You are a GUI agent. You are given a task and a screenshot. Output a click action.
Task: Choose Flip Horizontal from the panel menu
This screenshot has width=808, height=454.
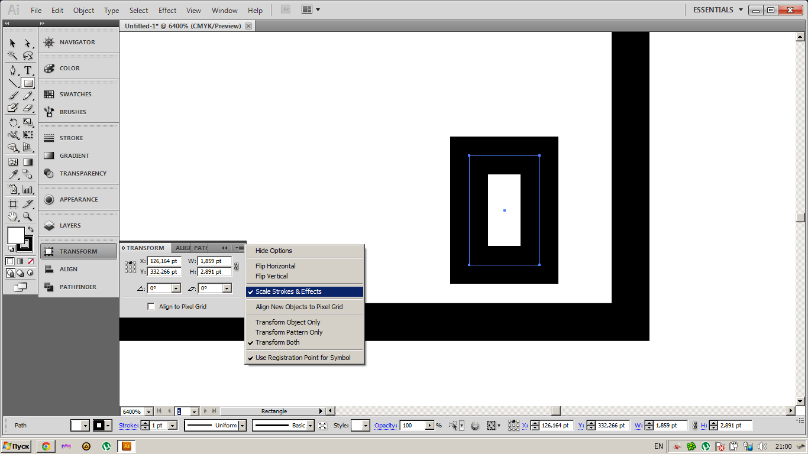275,266
